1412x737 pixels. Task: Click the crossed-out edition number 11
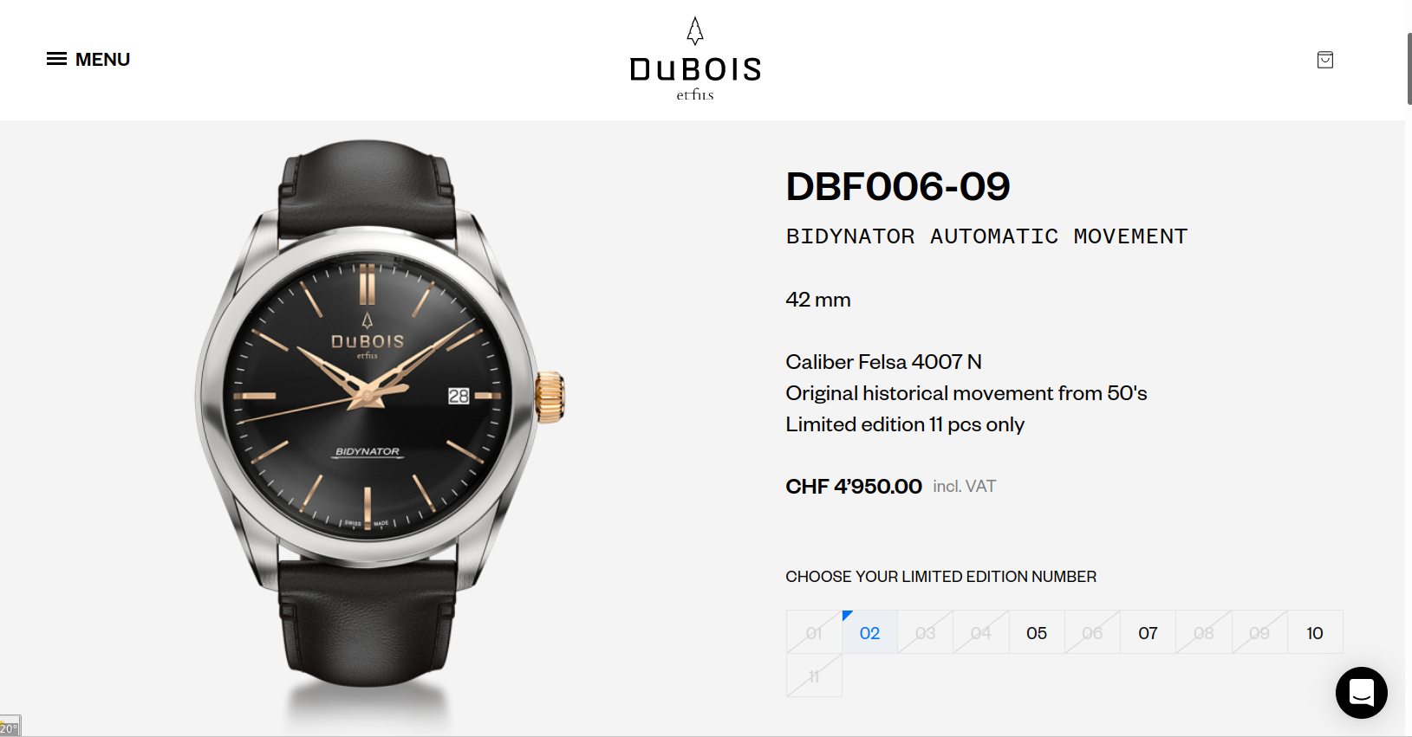[x=814, y=676]
